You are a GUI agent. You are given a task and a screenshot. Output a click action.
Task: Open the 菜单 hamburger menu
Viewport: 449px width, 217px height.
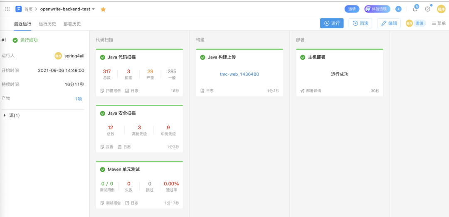point(439,23)
